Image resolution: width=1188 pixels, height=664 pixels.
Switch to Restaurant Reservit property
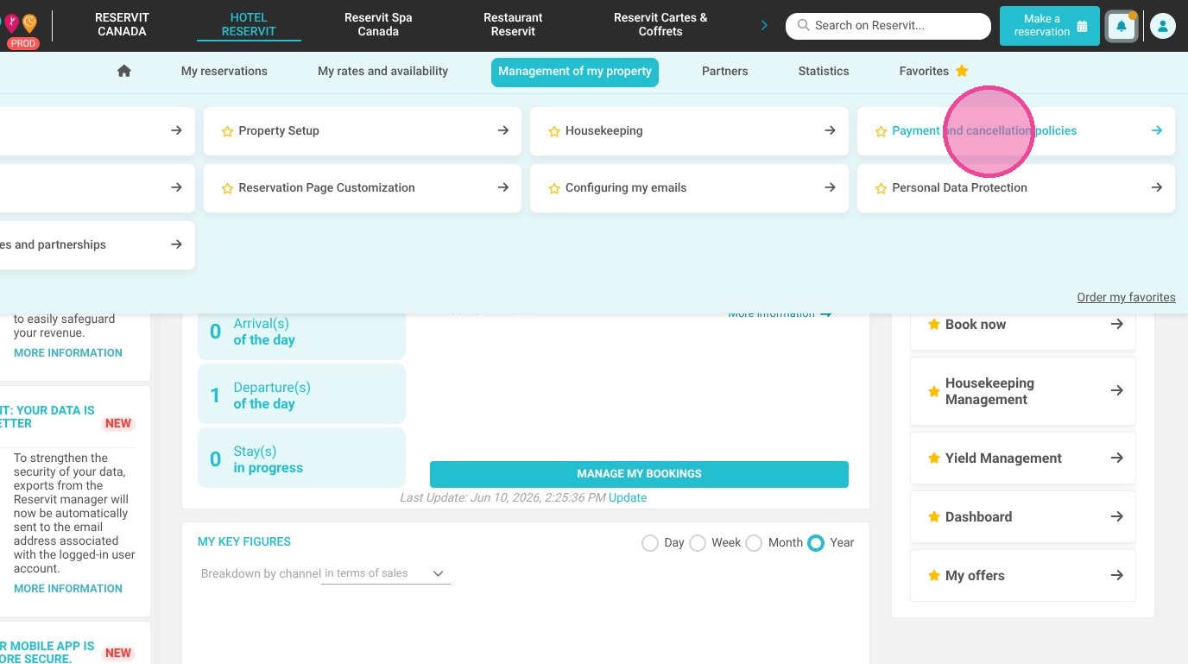coord(513,24)
